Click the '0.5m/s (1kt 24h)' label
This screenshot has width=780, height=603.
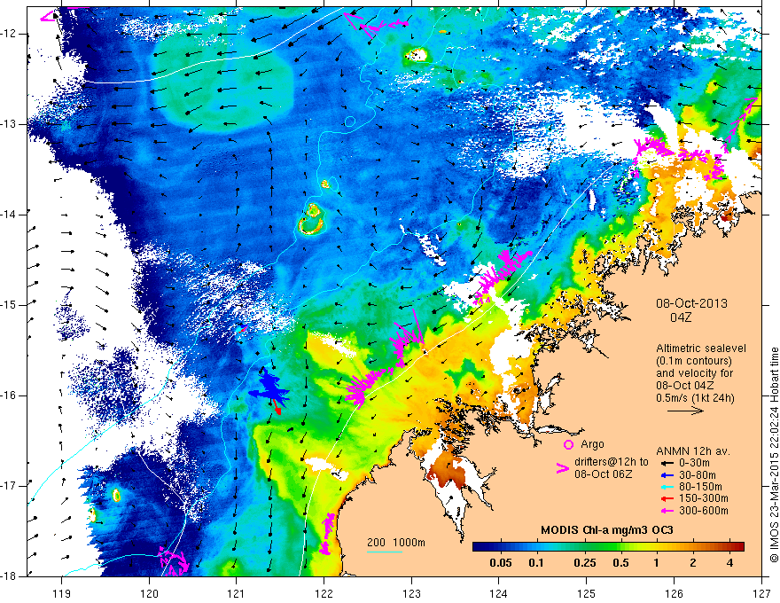[695, 398]
